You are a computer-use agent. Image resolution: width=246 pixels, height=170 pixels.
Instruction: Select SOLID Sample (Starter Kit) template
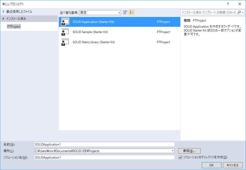tap(90, 32)
